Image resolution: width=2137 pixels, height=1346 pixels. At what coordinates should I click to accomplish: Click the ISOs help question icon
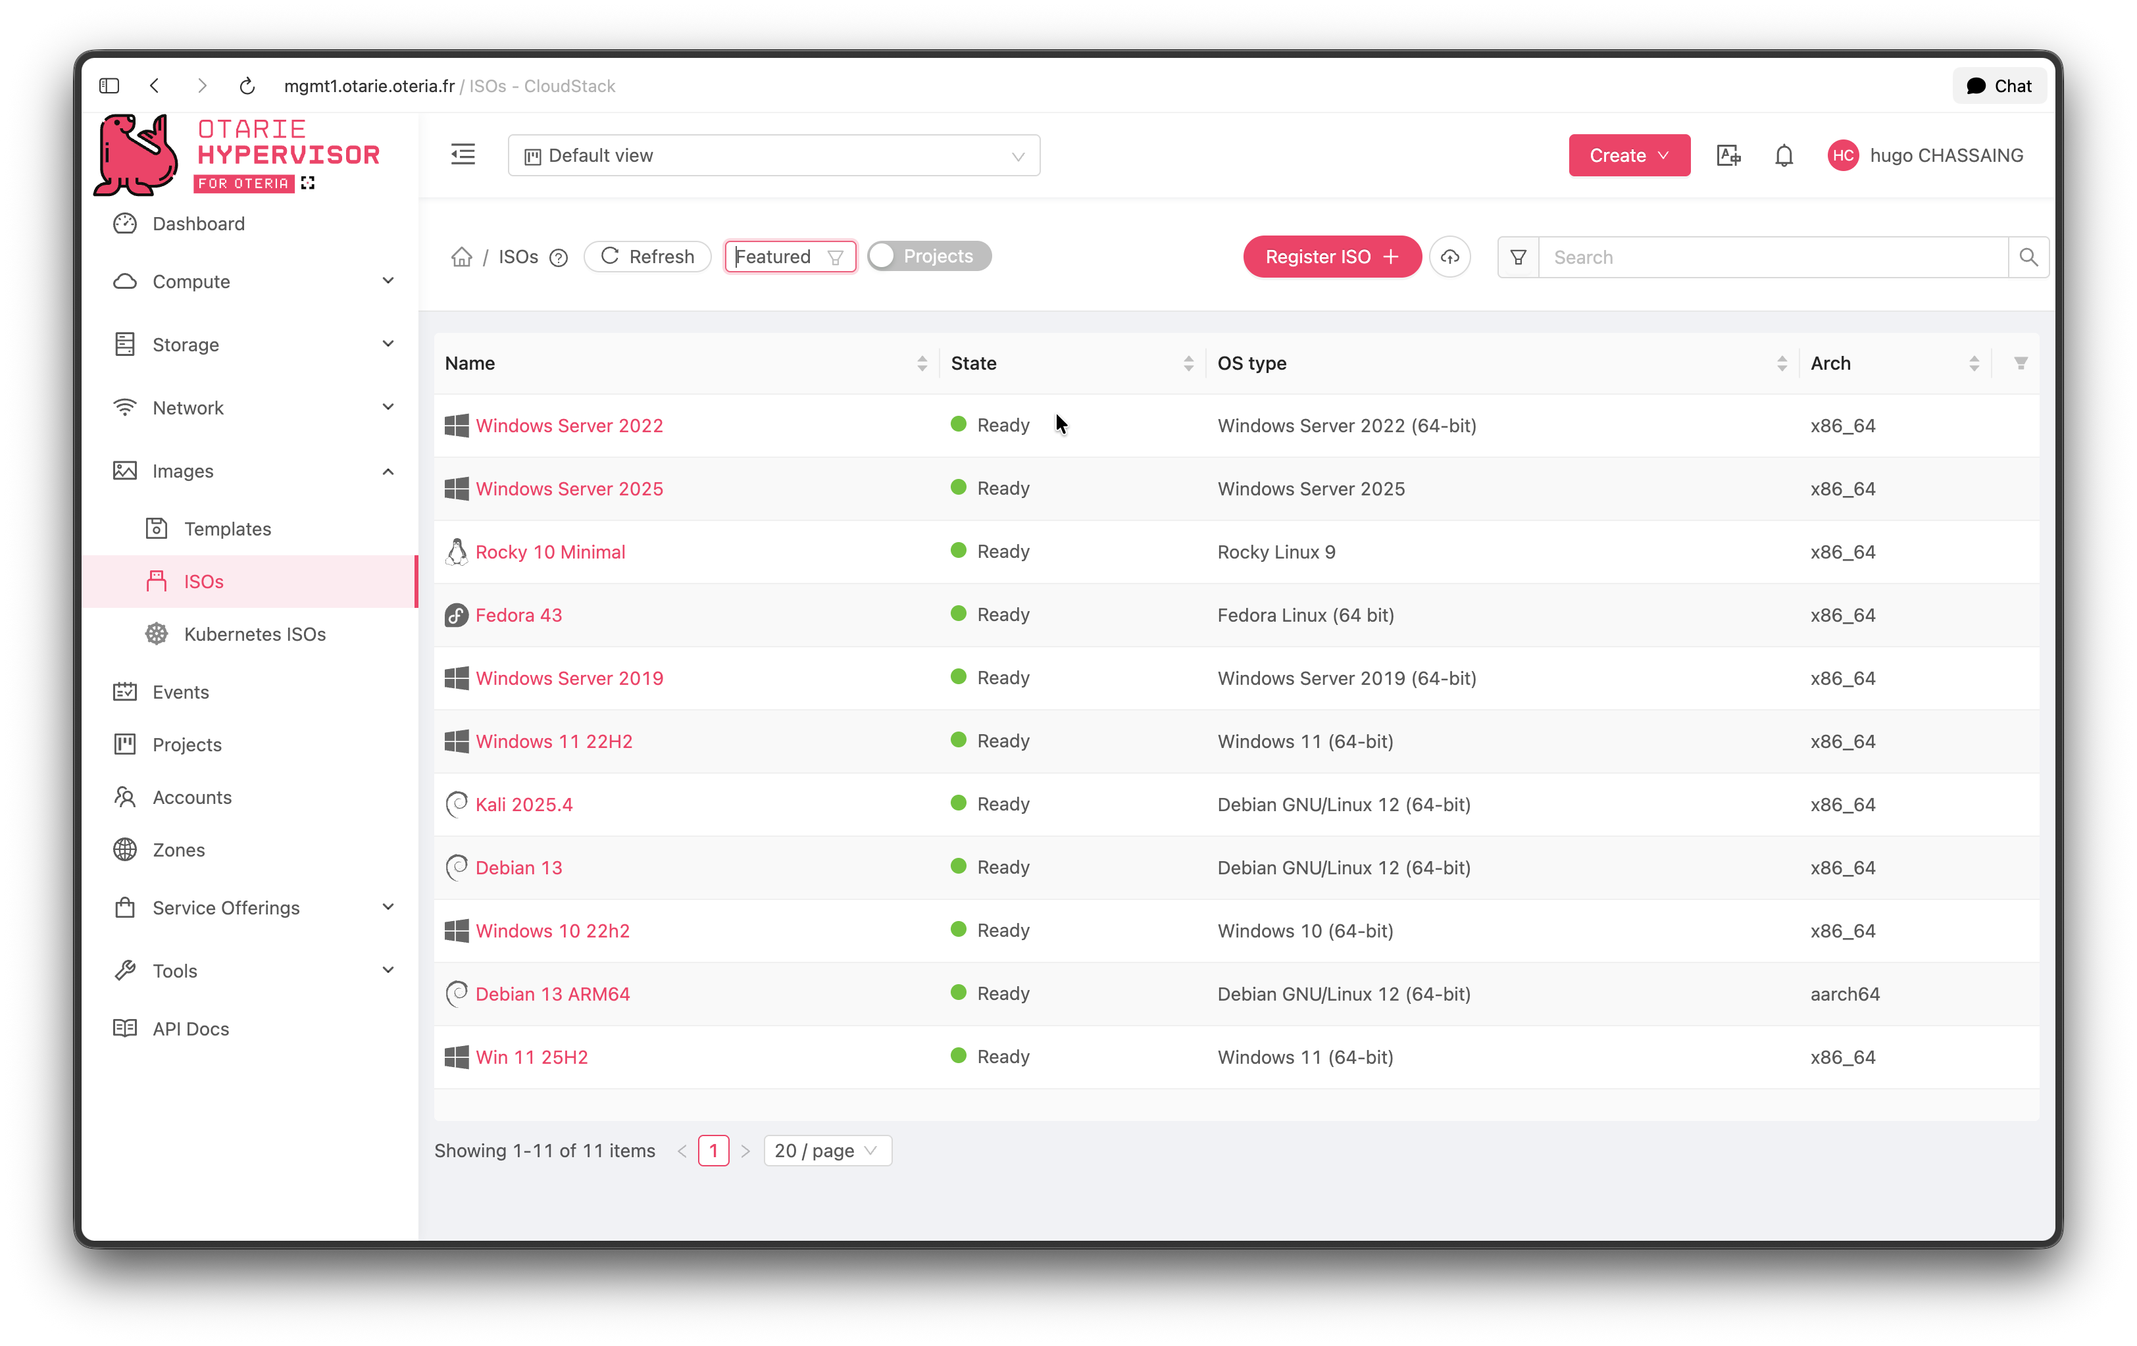(x=558, y=258)
